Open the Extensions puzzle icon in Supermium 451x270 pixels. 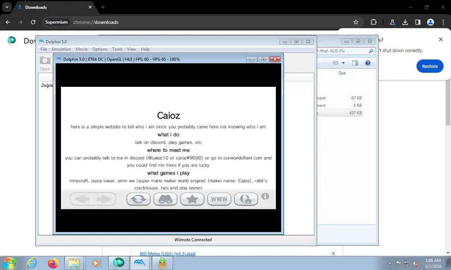(374, 22)
